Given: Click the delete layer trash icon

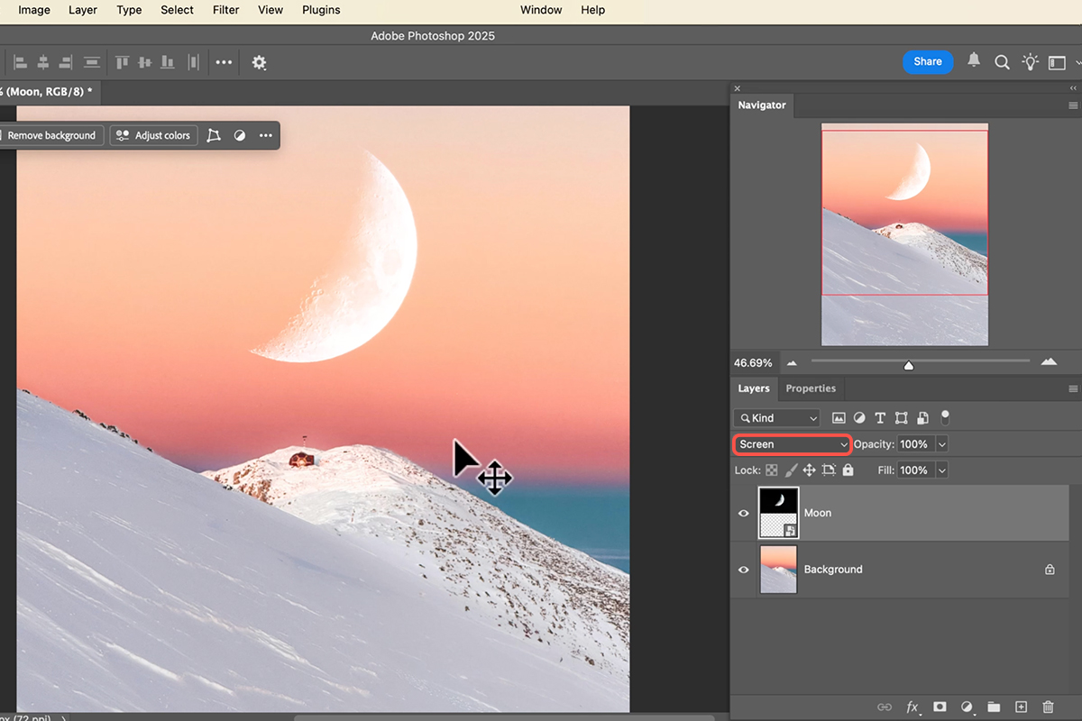Looking at the screenshot, I should [1048, 707].
